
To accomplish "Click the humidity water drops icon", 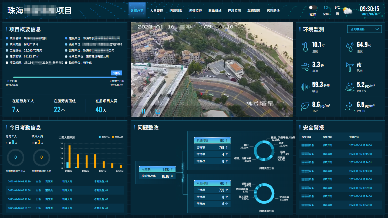I will click(x=350, y=47).
